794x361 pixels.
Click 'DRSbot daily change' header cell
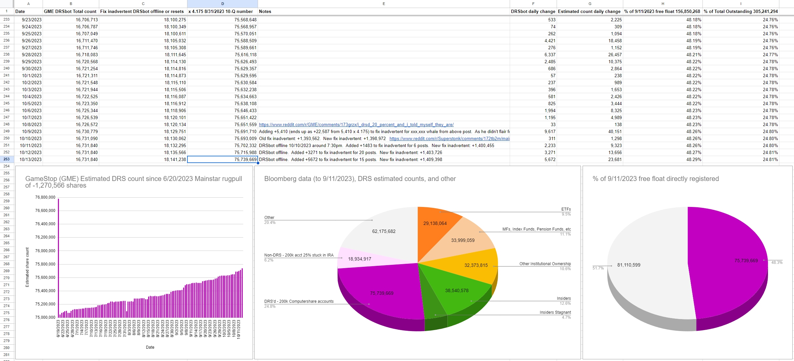coord(533,11)
